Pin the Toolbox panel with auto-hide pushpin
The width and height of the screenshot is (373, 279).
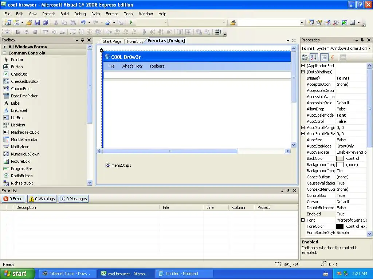tap(83, 40)
